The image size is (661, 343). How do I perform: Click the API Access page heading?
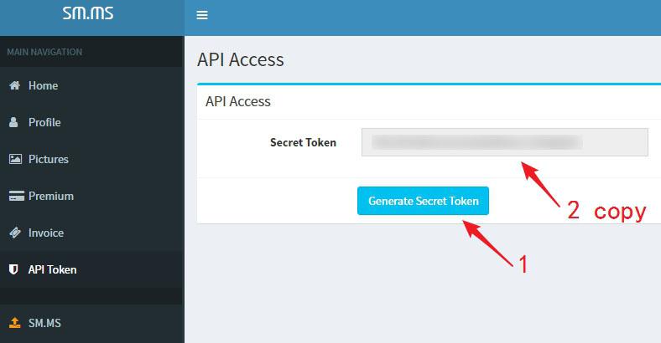[240, 59]
